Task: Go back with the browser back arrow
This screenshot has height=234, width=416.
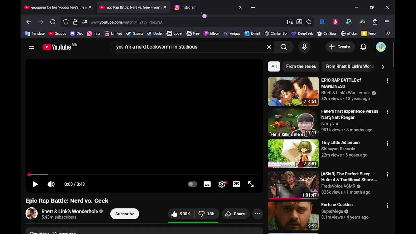Action: coord(29,22)
